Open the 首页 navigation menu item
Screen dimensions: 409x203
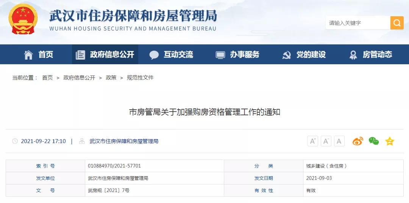coord(46,54)
